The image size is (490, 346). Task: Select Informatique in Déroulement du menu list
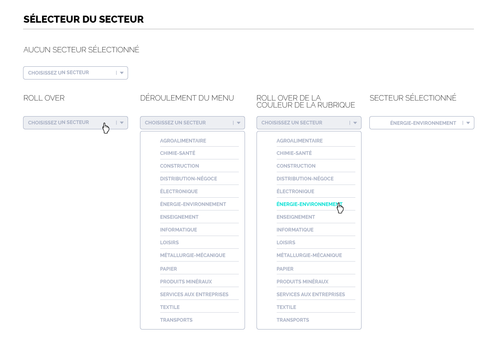[x=178, y=230]
